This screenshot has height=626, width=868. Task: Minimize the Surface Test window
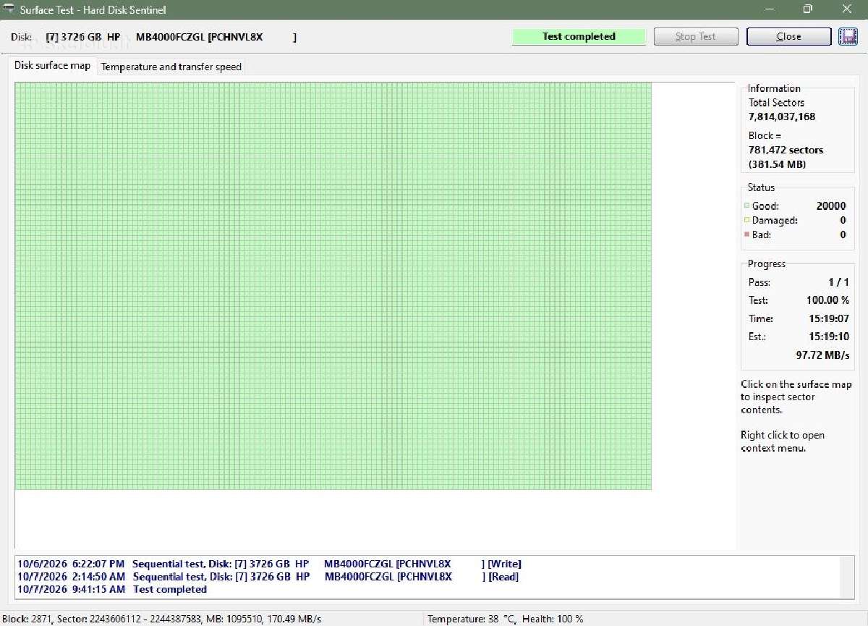tap(770, 9)
